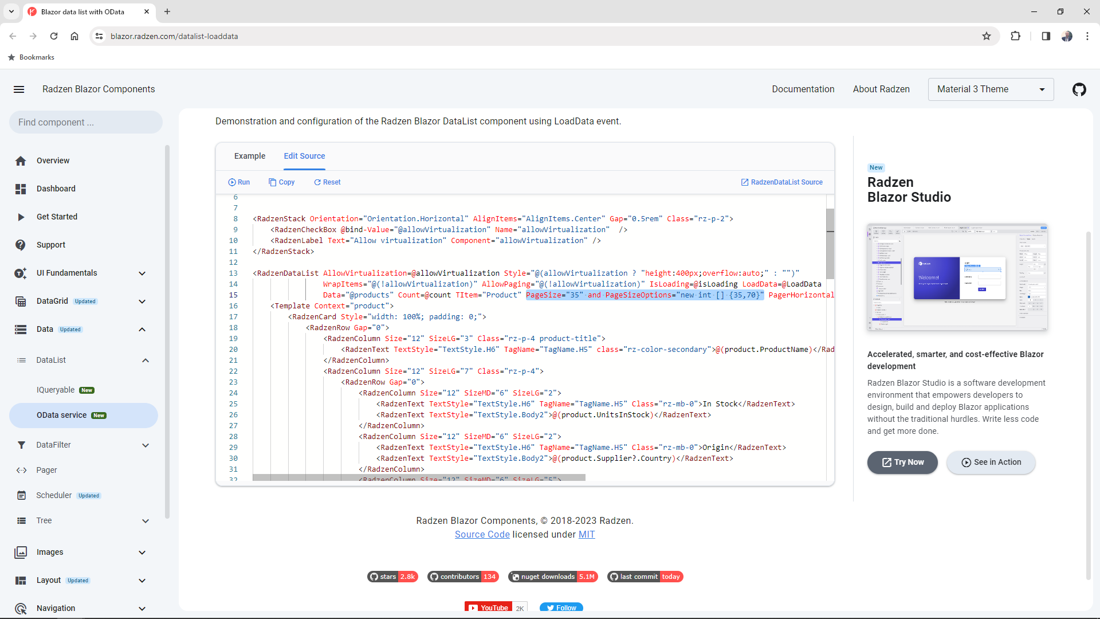Open the hamburger navigation menu

tap(19, 89)
